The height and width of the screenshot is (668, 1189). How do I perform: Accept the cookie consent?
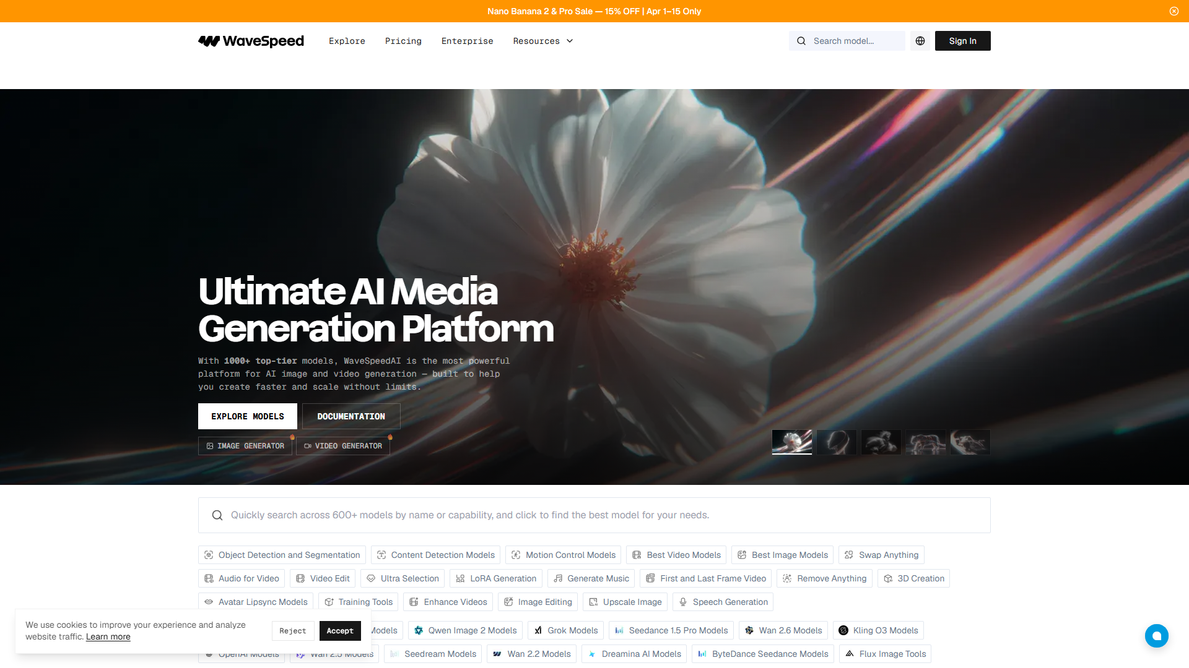tap(340, 631)
